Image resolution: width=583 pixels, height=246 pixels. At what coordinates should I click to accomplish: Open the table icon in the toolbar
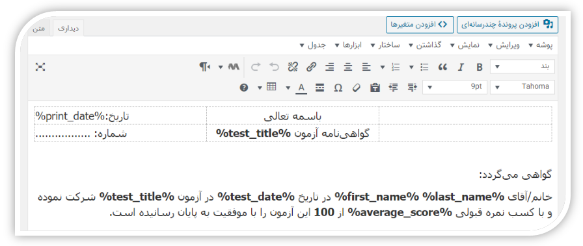(272, 87)
